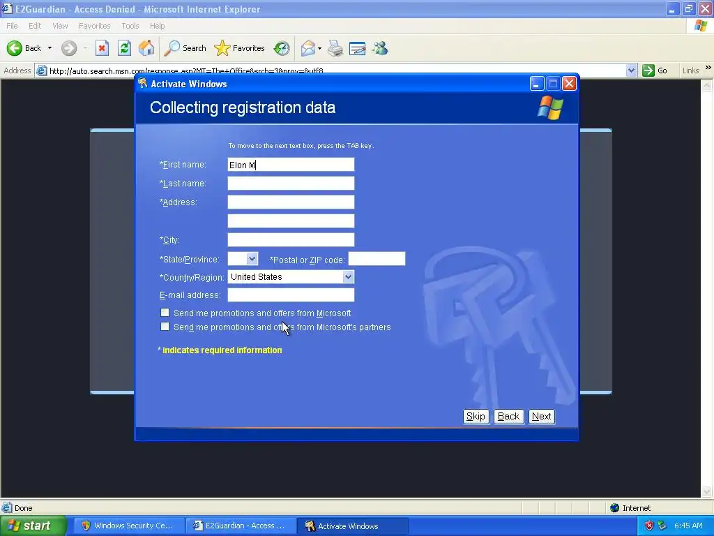Open the Edit menu

pos(35,26)
